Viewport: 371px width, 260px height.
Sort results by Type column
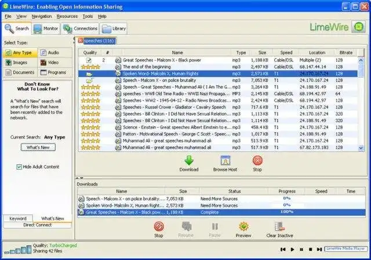[x=241, y=53]
